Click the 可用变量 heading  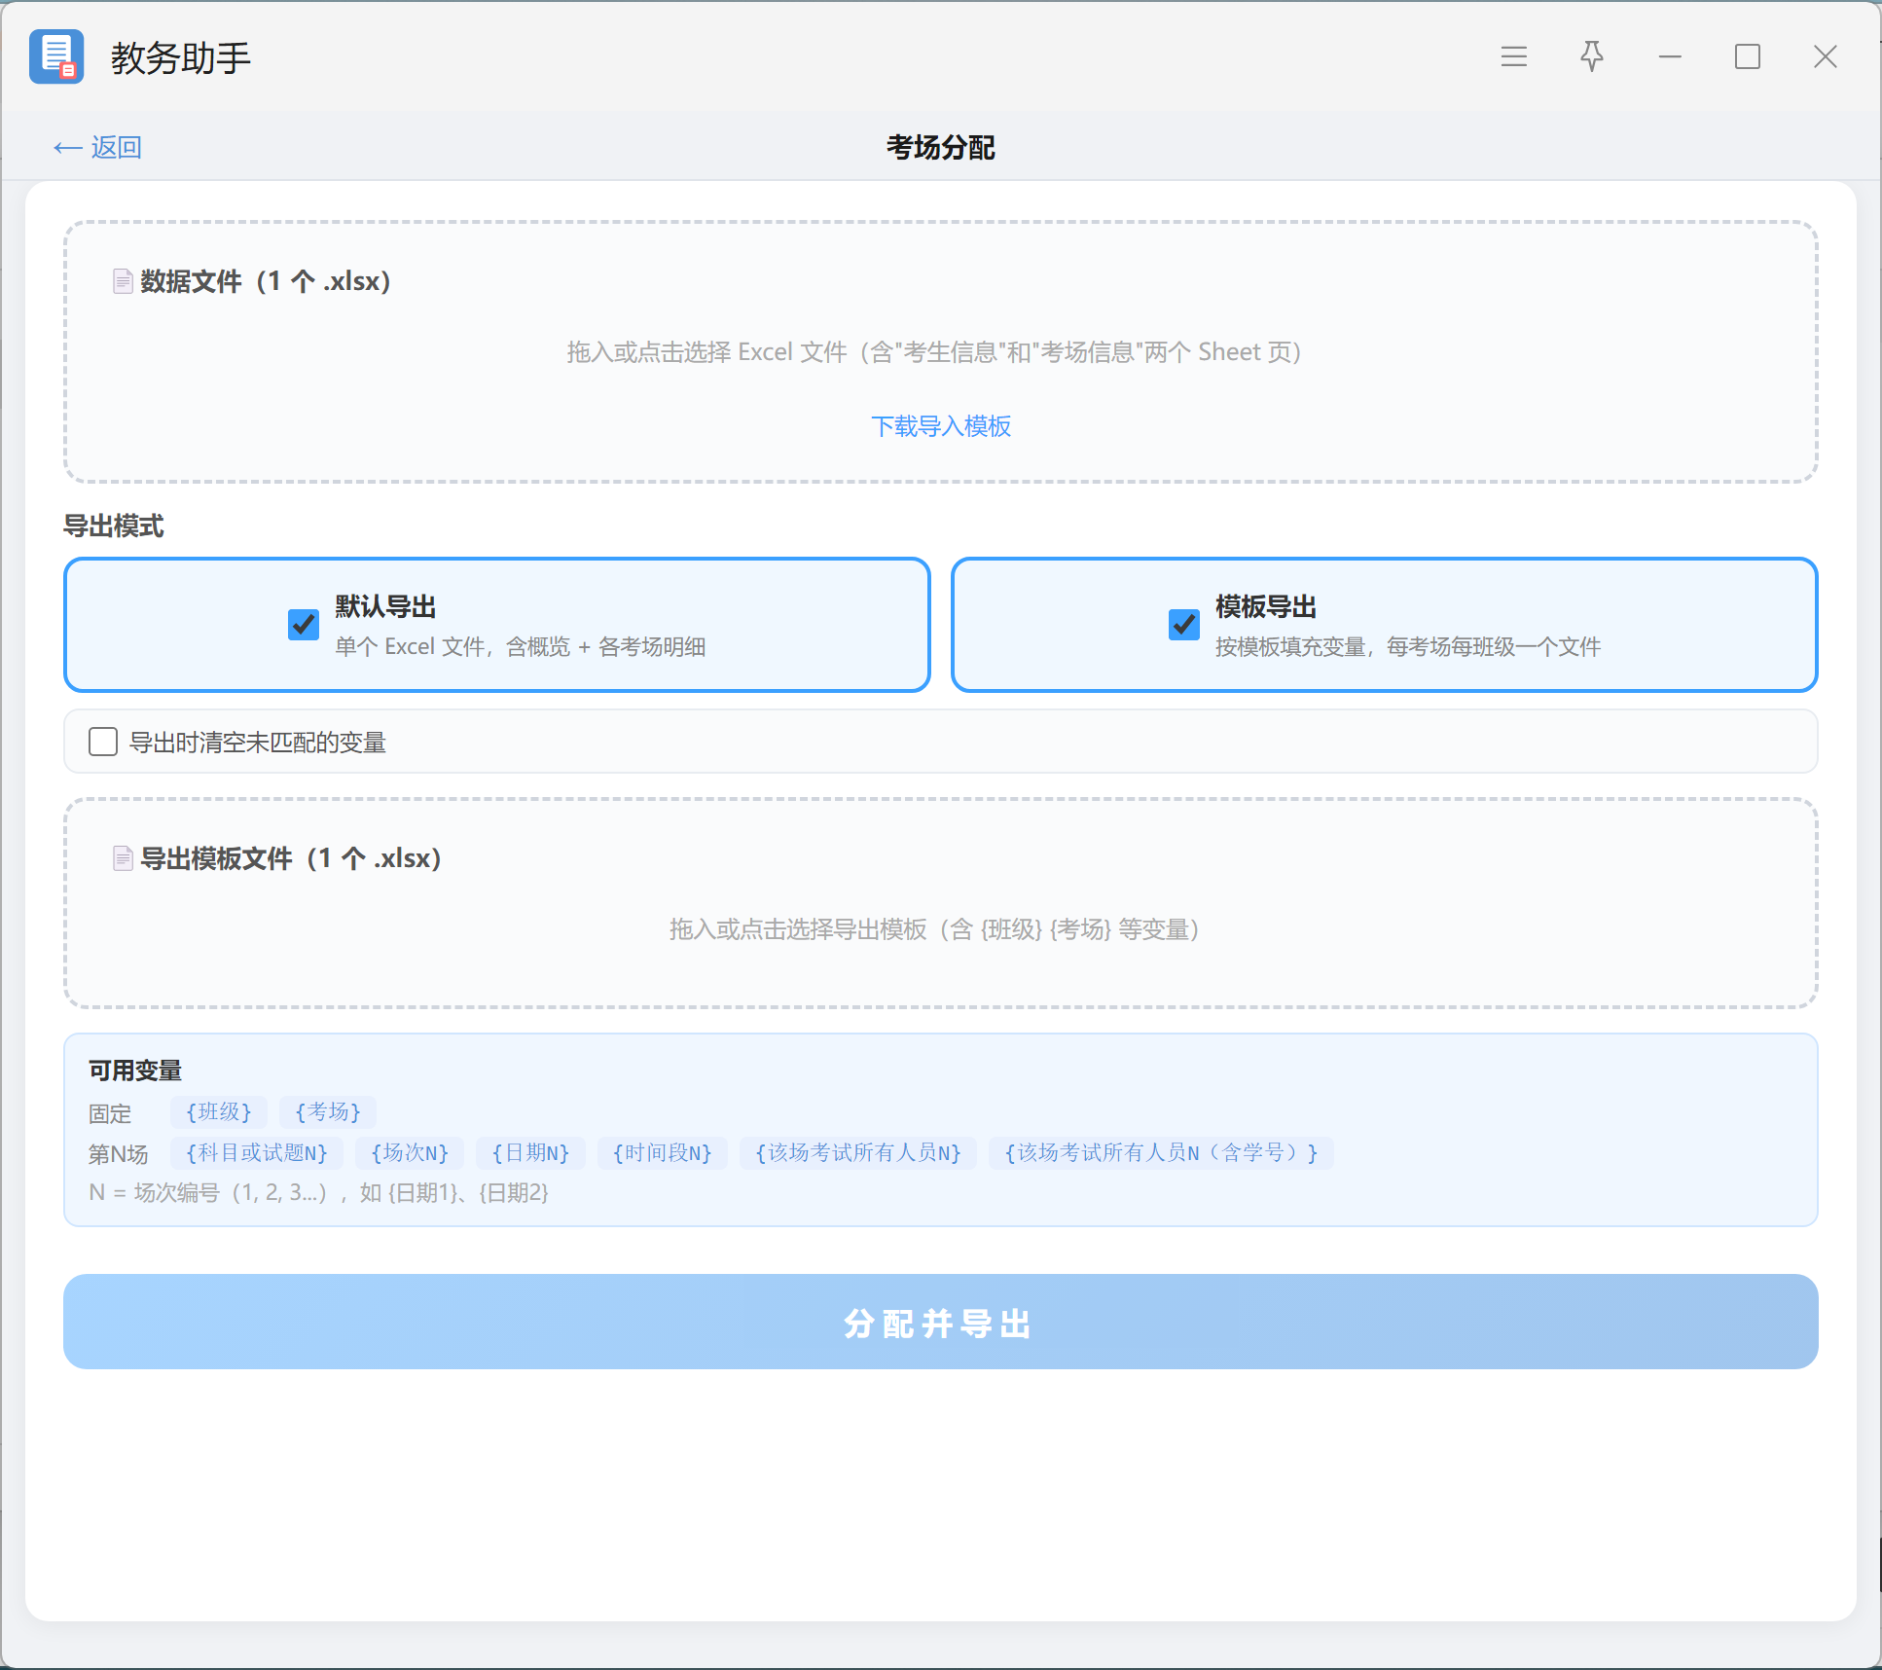135,1071
